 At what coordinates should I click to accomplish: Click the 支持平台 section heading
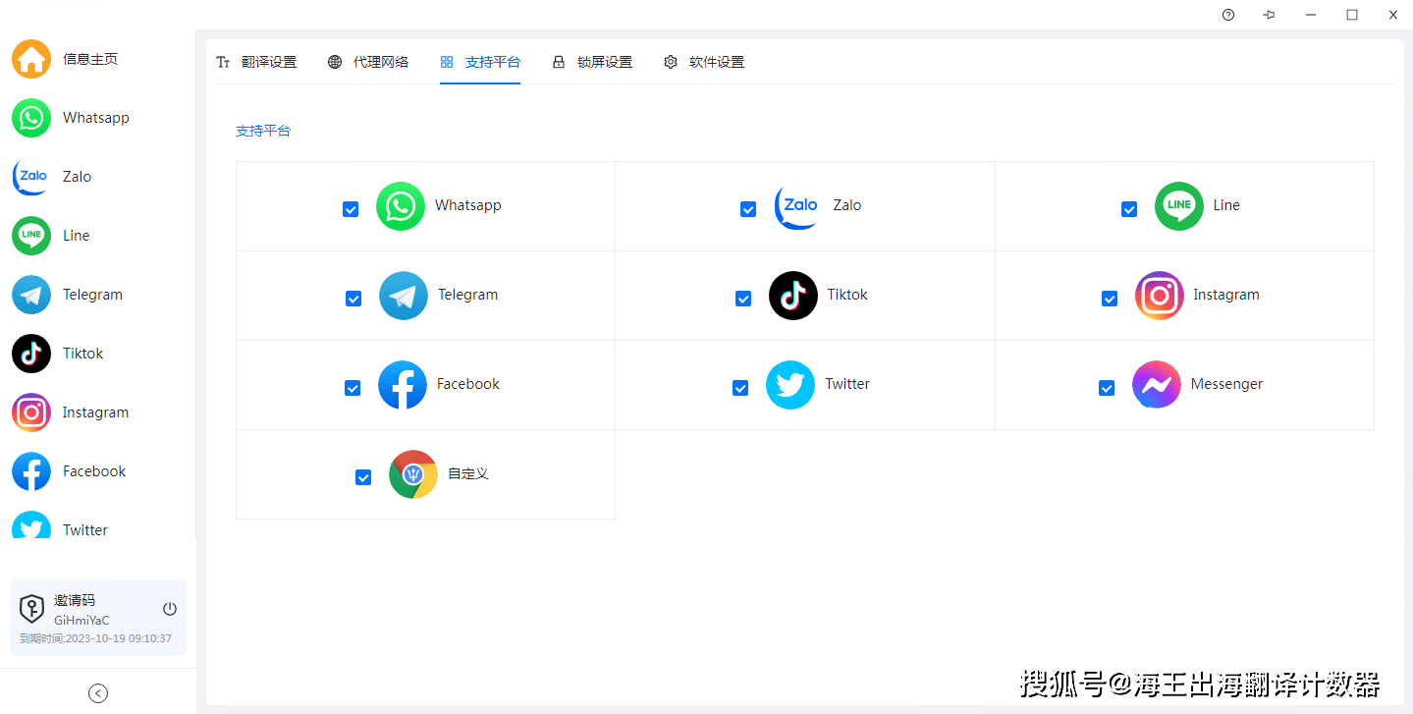(x=263, y=131)
